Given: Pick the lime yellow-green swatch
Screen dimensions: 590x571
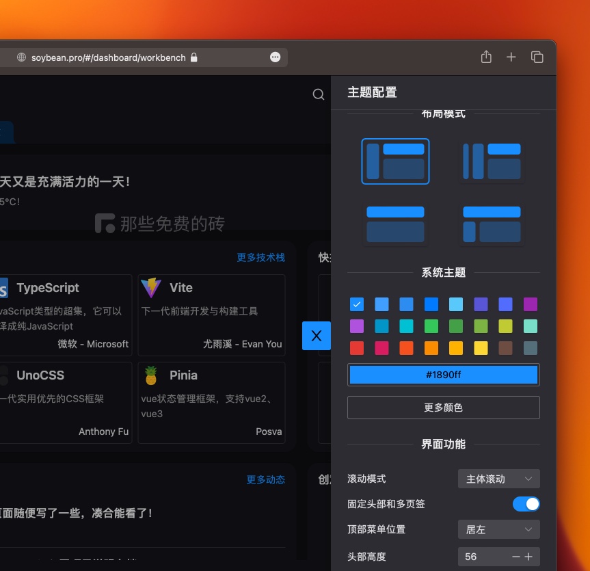Looking at the screenshot, I should 505,326.
